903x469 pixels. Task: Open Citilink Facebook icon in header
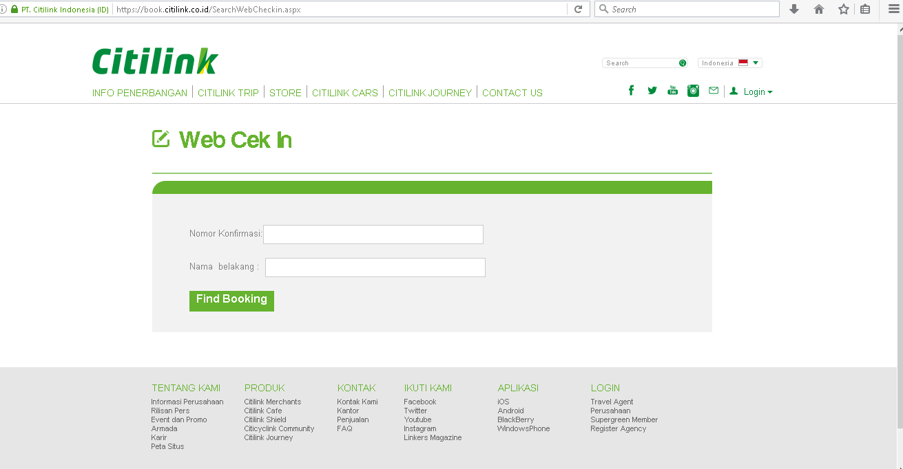pyautogui.click(x=631, y=91)
